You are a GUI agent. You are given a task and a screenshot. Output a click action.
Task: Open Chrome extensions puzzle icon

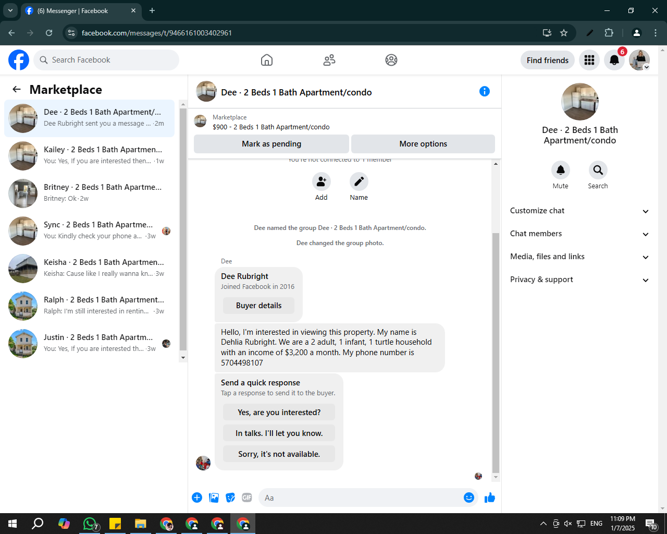tap(609, 33)
